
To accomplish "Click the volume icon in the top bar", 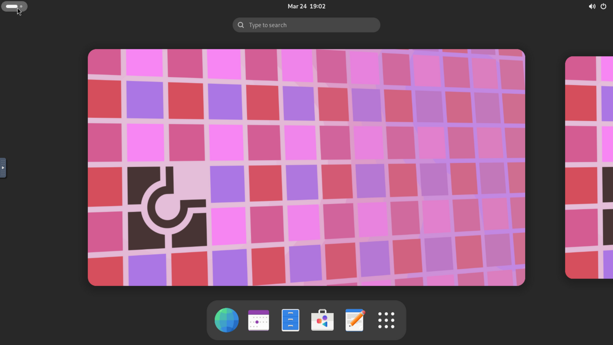I will click(x=592, y=6).
